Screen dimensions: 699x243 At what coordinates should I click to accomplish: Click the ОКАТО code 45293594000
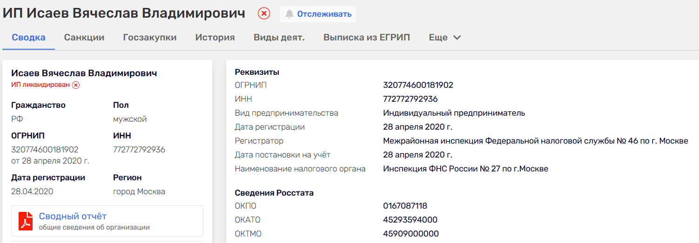410,220
